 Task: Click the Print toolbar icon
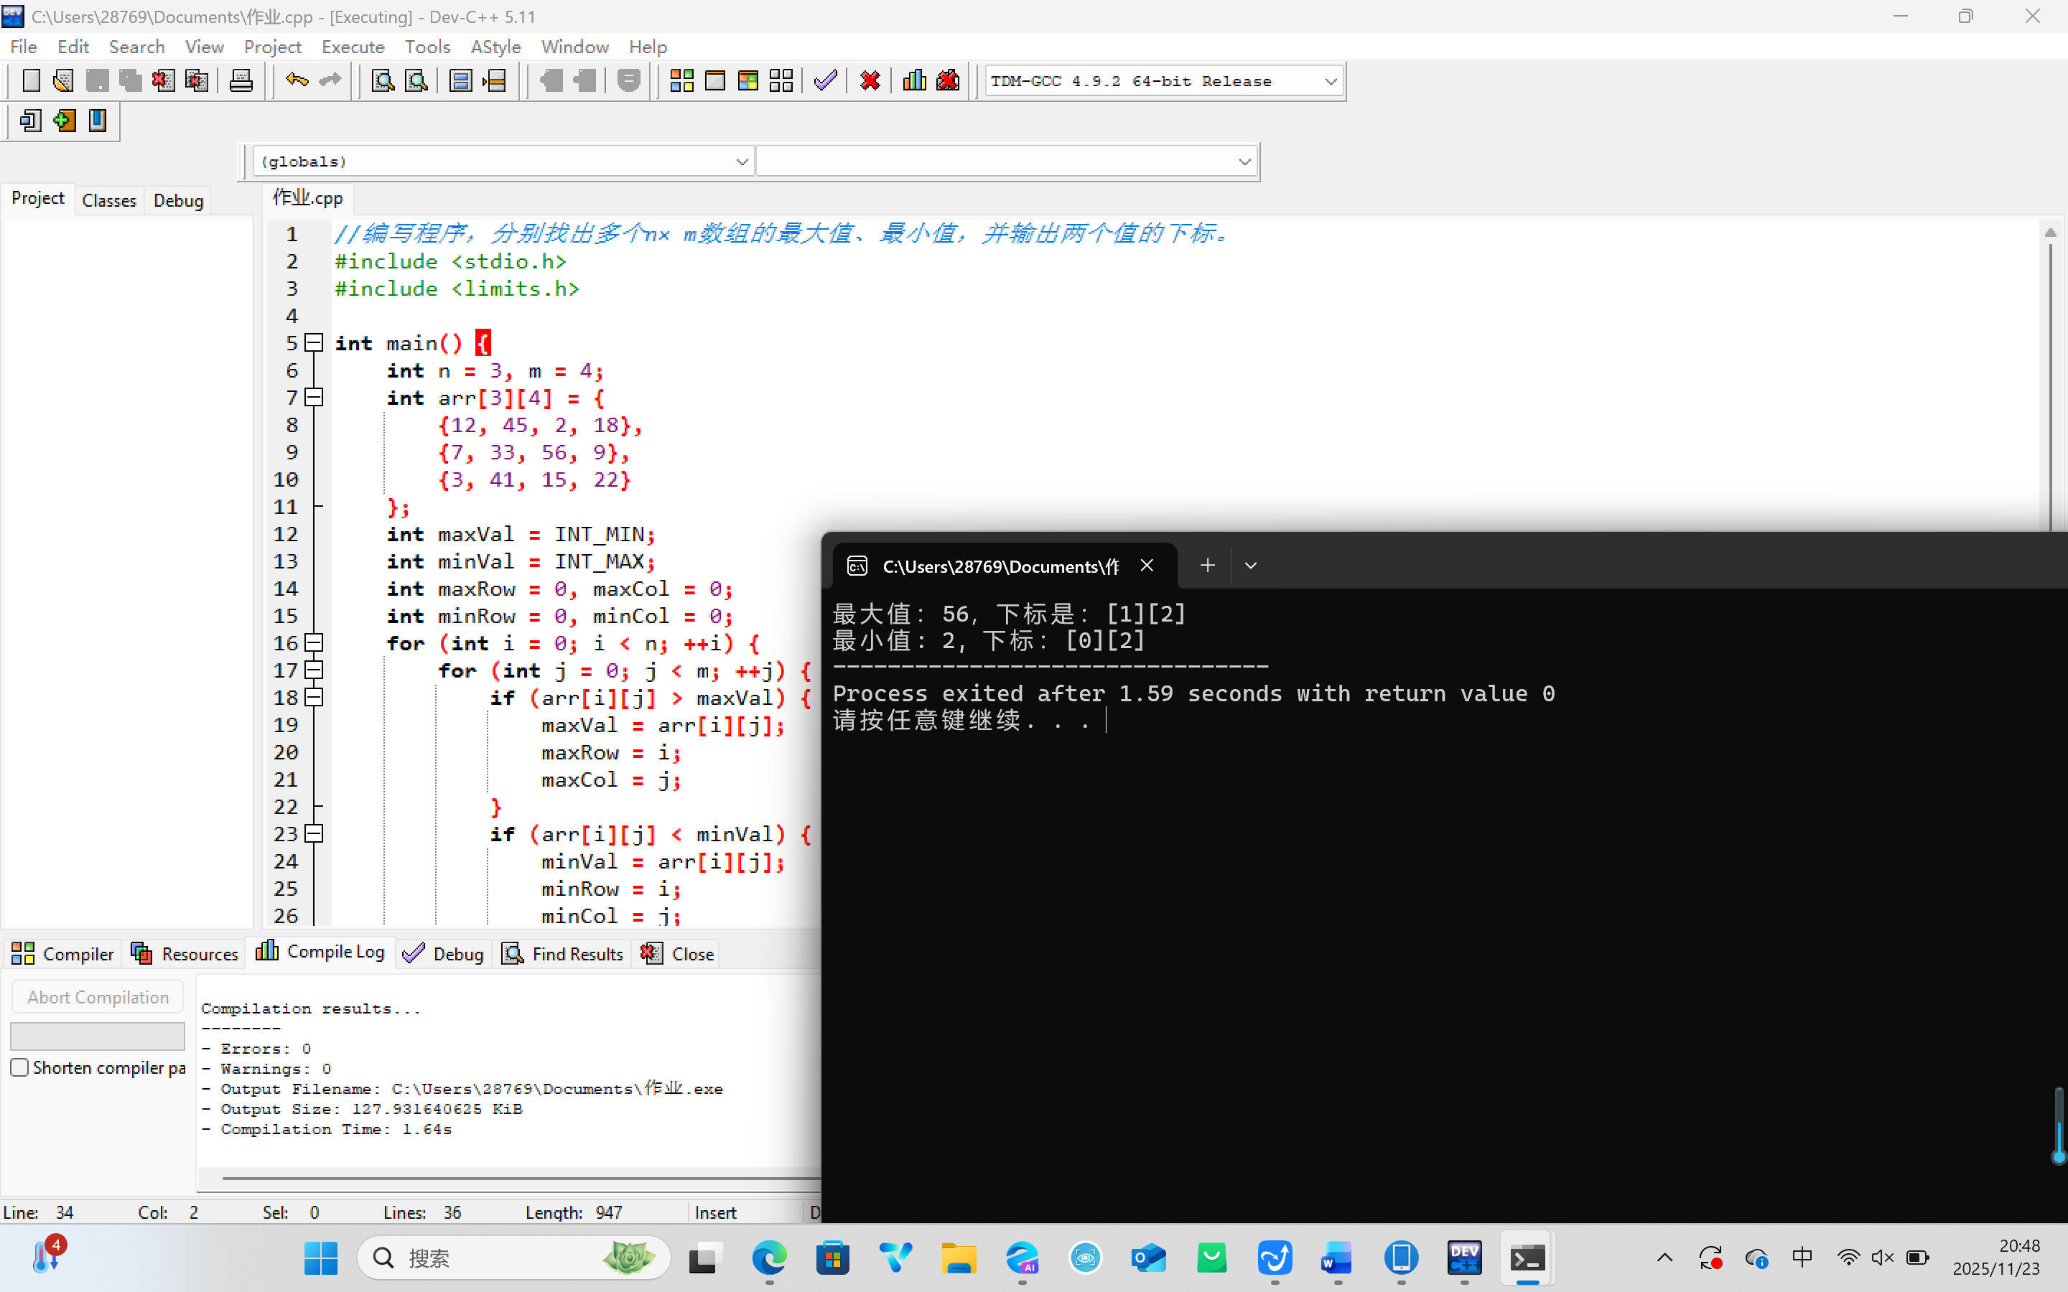pos(241,81)
